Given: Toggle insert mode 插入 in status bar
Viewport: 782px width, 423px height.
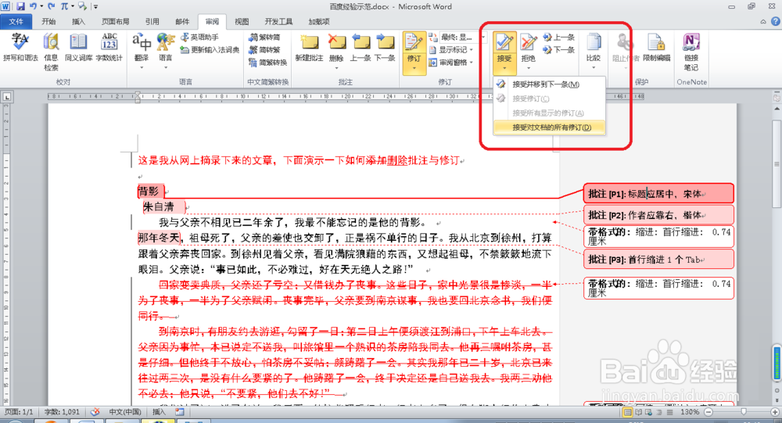Looking at the screenshot, I should 159,412.
